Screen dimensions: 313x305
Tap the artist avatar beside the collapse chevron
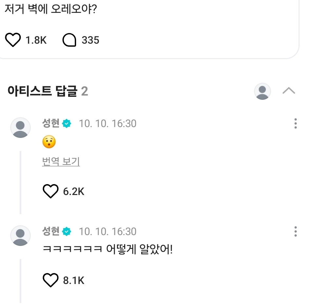pyautogui.click(x=262, y=91)
